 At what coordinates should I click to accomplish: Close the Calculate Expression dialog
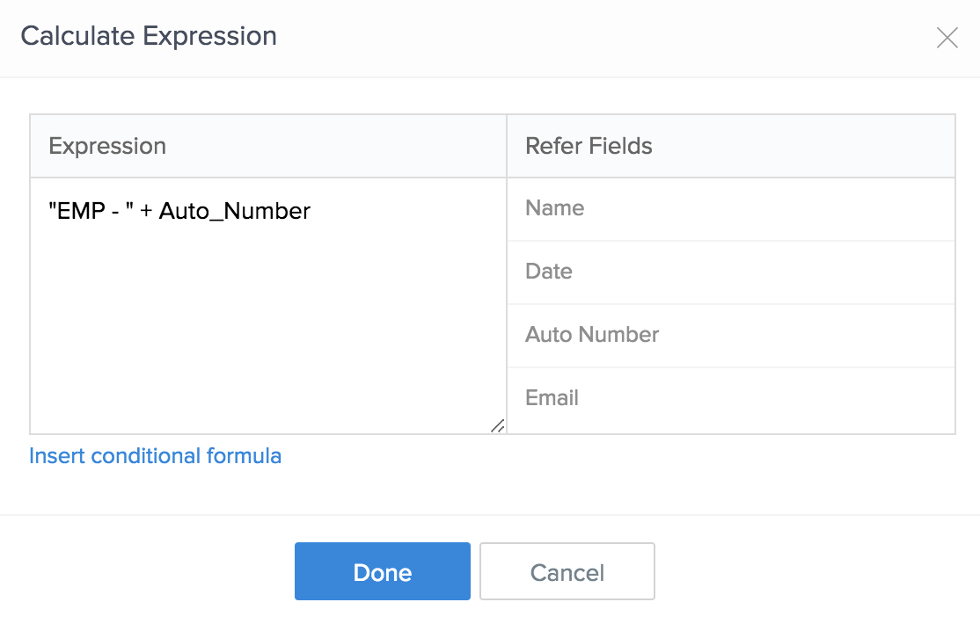pos(947,38)
